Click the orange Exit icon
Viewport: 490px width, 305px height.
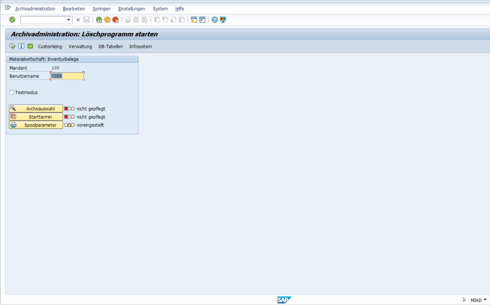[107, 20]
